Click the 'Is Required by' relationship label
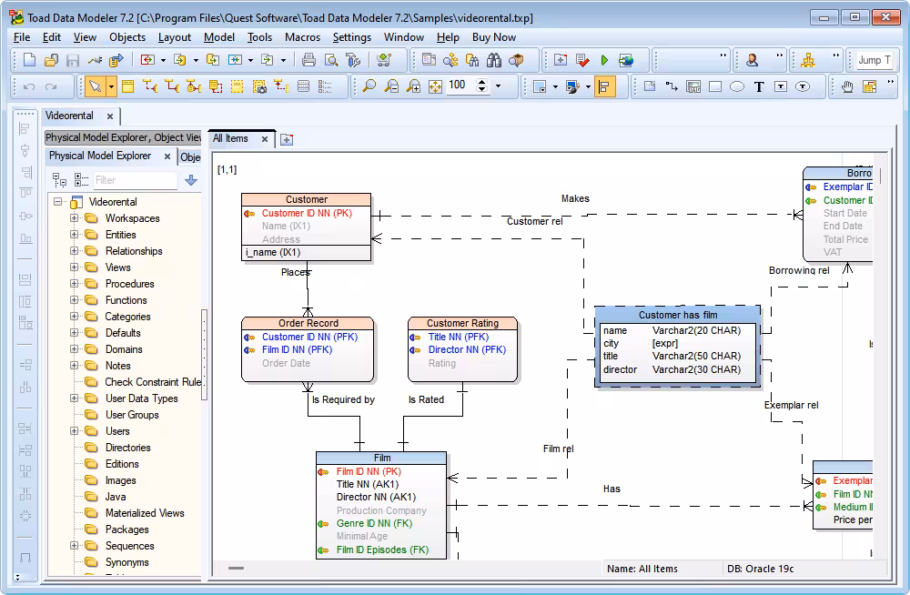Screen dimensions: 910x595 (343, 399)
